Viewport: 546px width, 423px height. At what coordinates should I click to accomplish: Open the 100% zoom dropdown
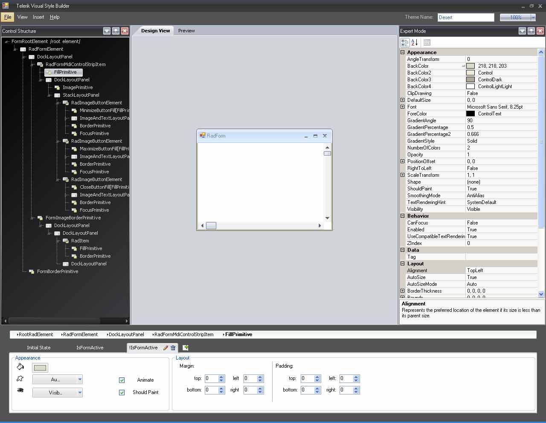[x=533, y=17]
